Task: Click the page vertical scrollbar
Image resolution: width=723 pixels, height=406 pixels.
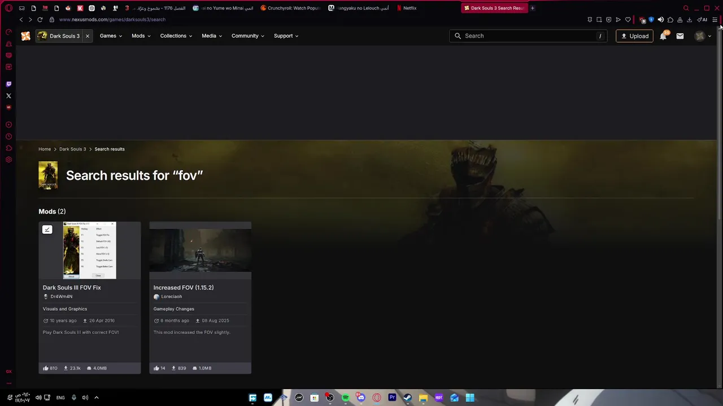Action: (x=720, y=124)
